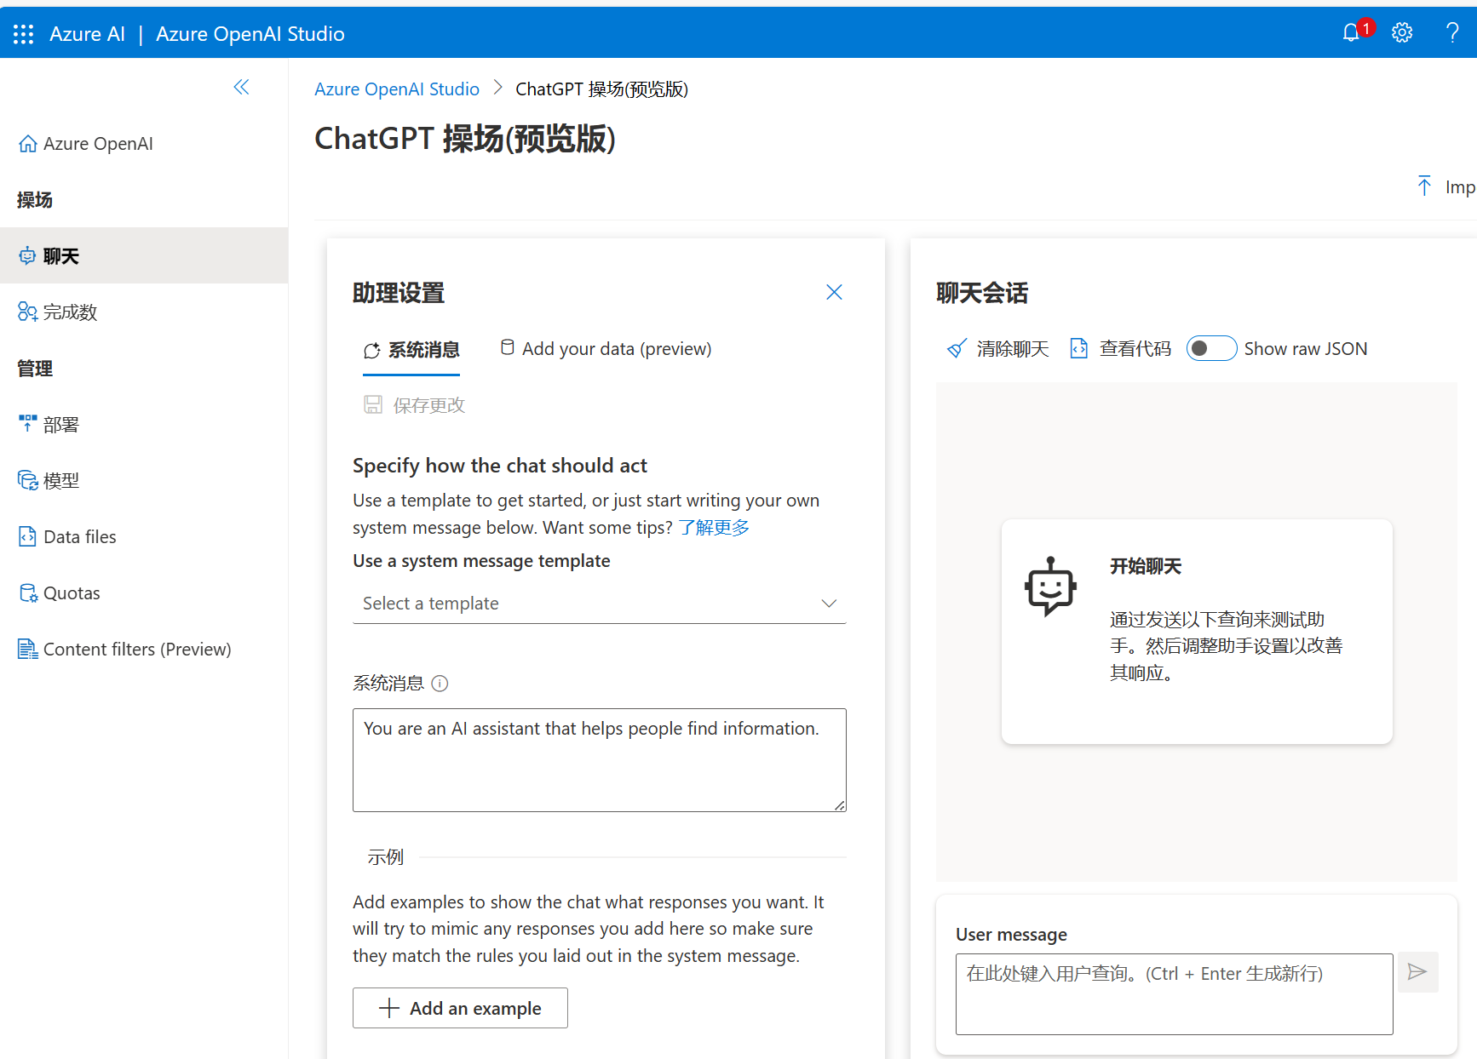Expand the Select a template dropdown
The width and height of the screenshot is (1477, 1059).
click(600, 604)
